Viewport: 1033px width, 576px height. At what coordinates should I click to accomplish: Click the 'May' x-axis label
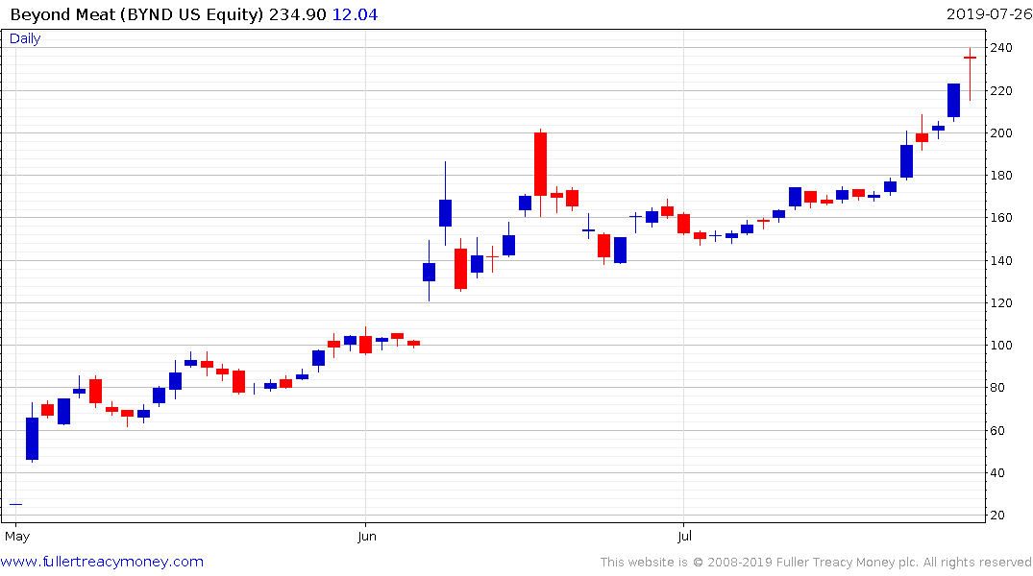(17, 536)
